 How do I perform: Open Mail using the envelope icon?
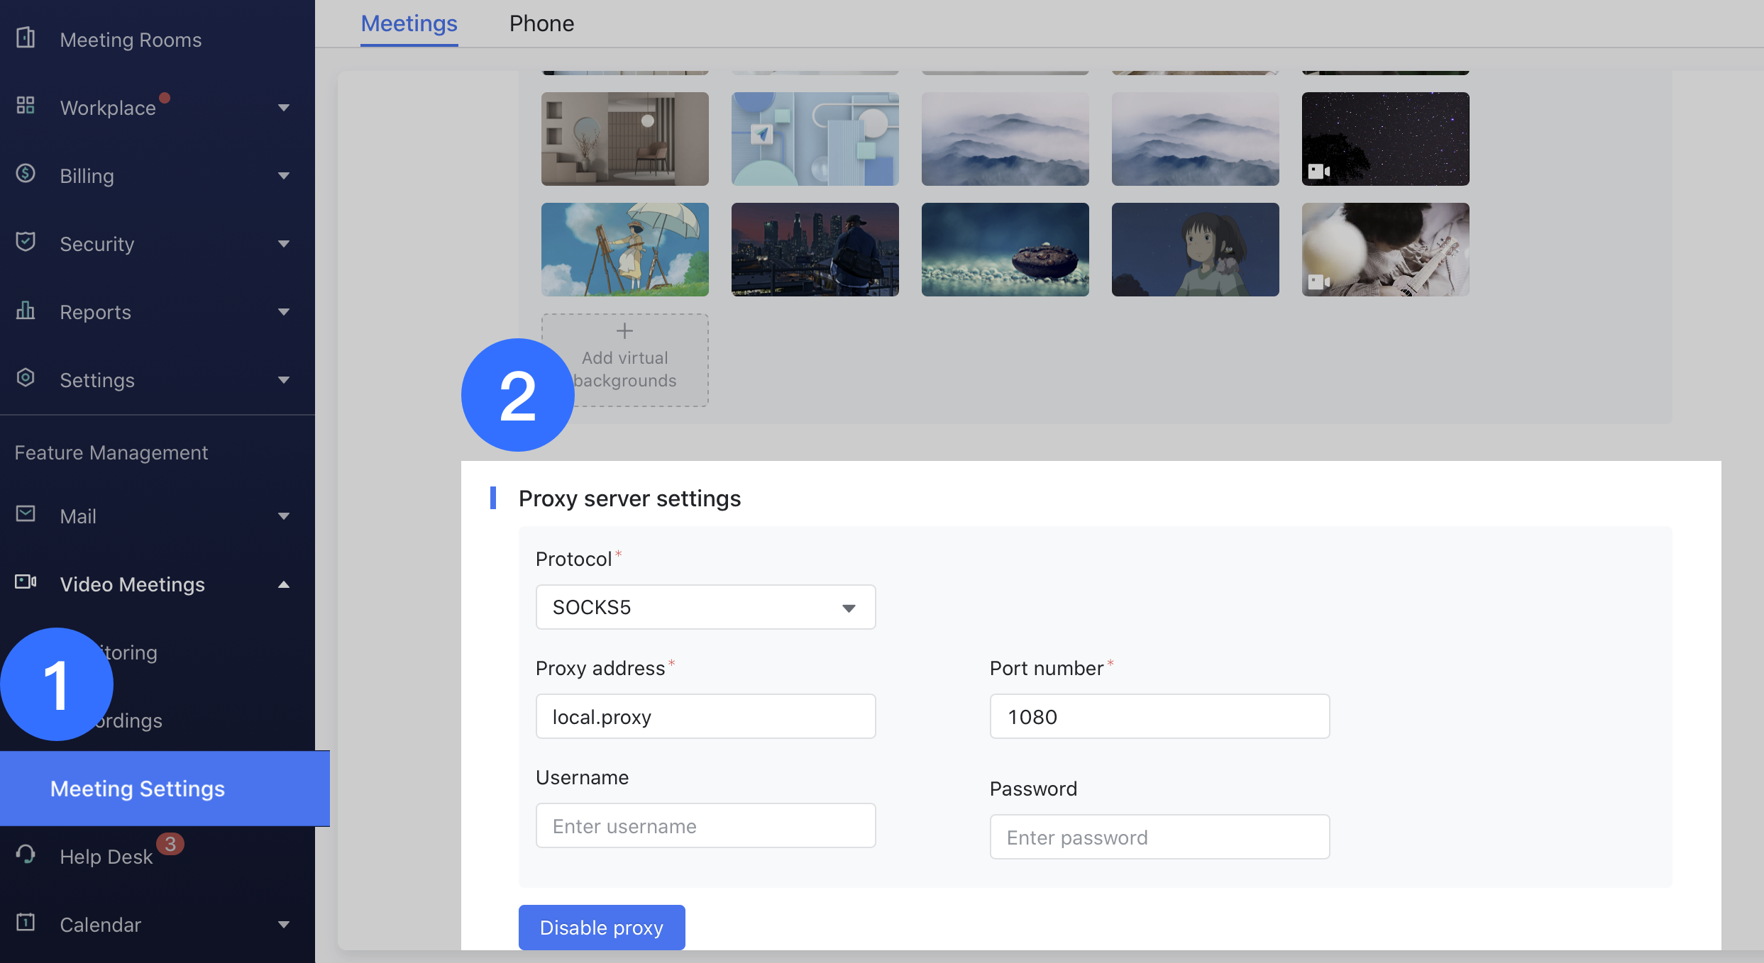coord(26,513)
